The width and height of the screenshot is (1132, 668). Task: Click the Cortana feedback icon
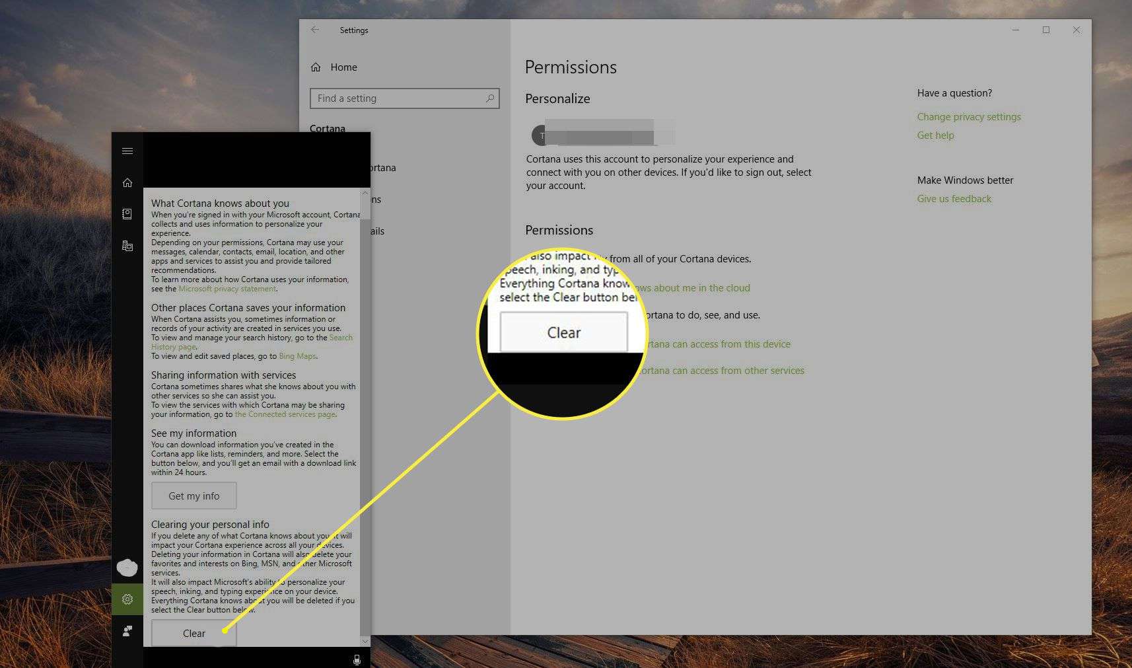pos(127,631)
